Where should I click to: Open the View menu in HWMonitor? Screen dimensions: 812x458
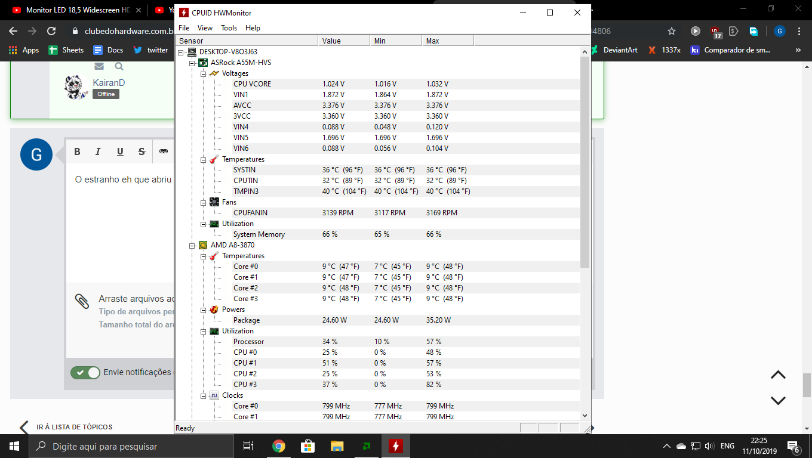(205, 28)
